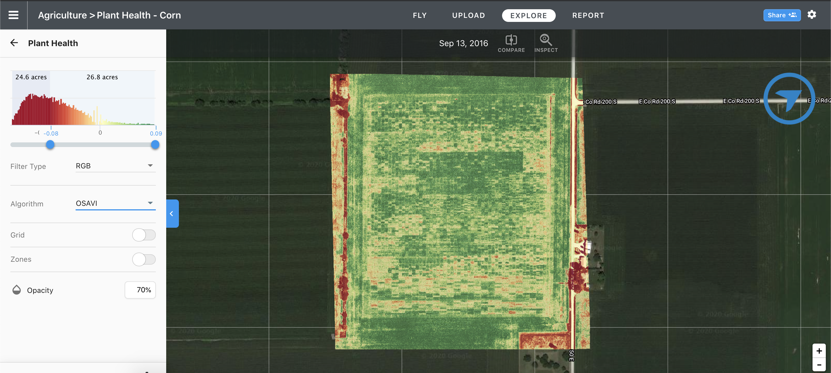Zoom out with the minus button

click(x=819, y=365)
